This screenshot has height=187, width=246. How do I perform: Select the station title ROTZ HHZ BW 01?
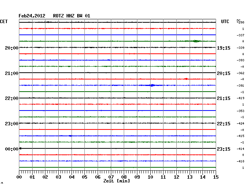coord(72,16)
